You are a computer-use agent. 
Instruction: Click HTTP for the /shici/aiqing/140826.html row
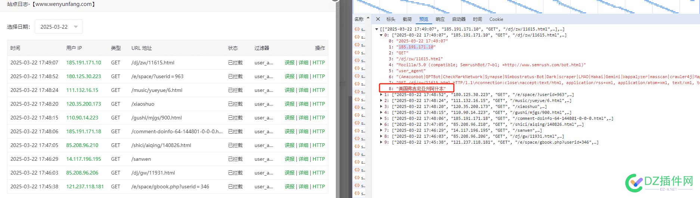[x=319, y=145]
